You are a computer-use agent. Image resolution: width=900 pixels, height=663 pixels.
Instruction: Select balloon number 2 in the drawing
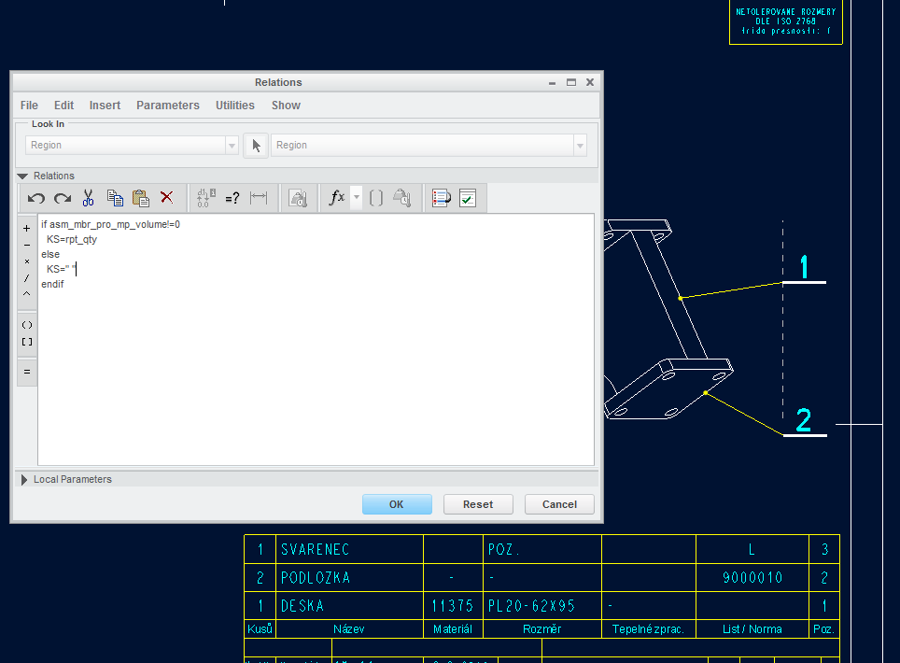pyautogui.click(x=804, y=420)
